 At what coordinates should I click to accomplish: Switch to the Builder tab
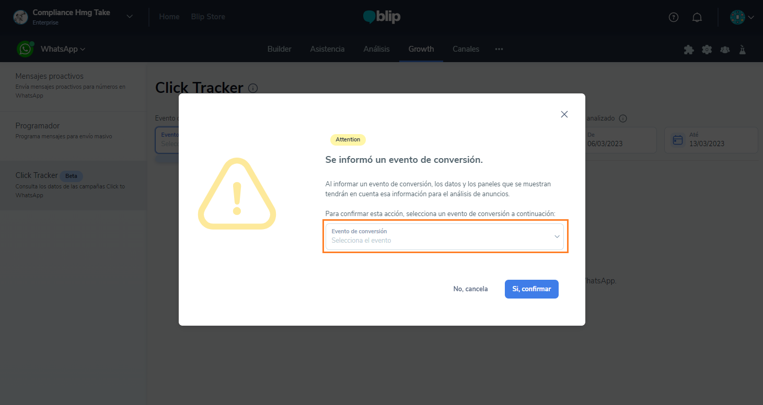point(280,49)
